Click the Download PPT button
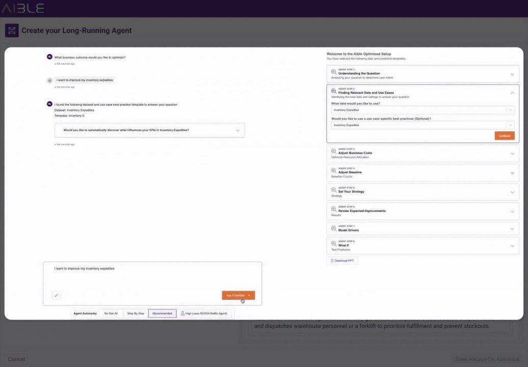The width and height of the screenshot is (528, 367). pos(342,260)
